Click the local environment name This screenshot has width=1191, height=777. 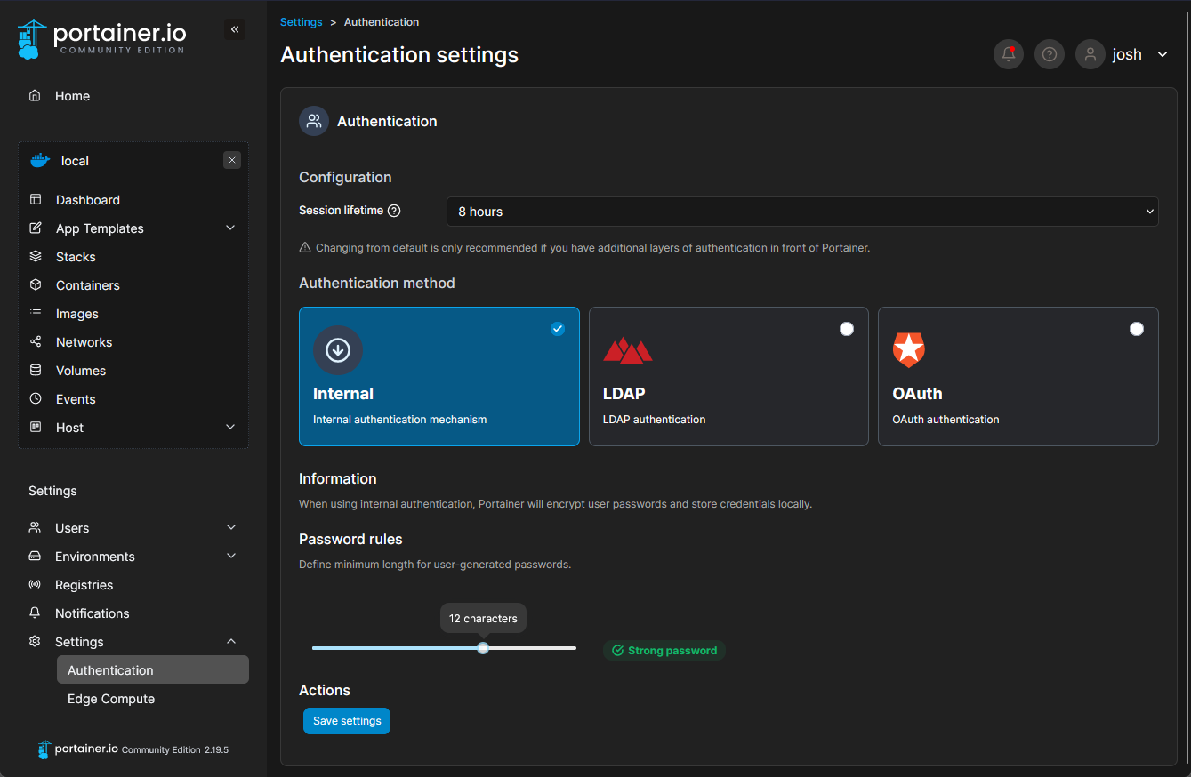point(76,161)
